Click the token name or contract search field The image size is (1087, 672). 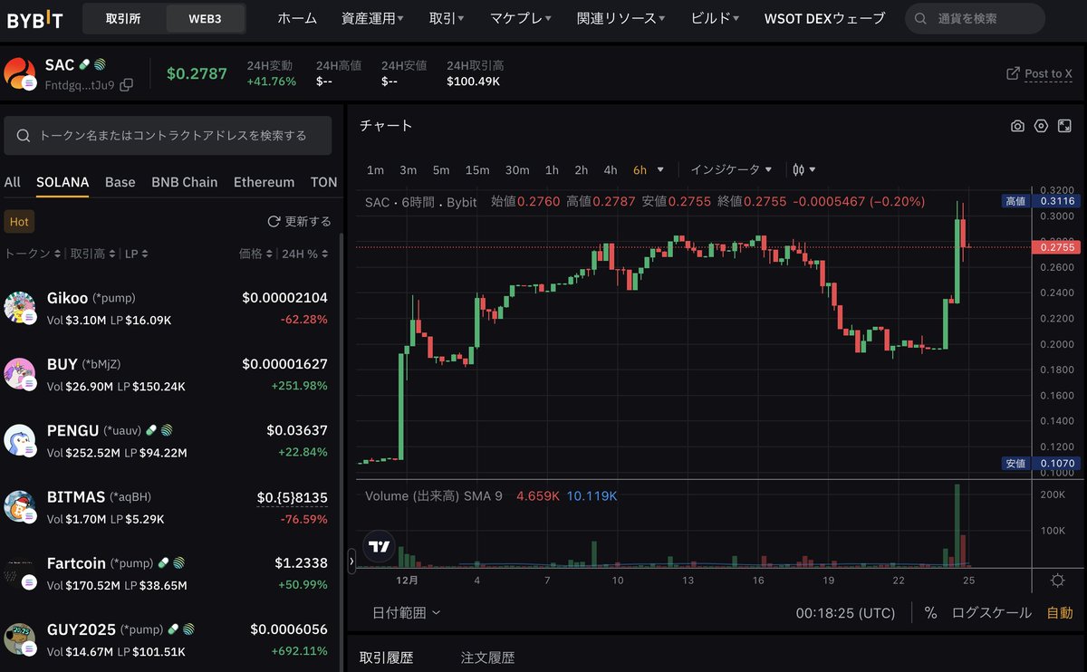pos(168,136)
